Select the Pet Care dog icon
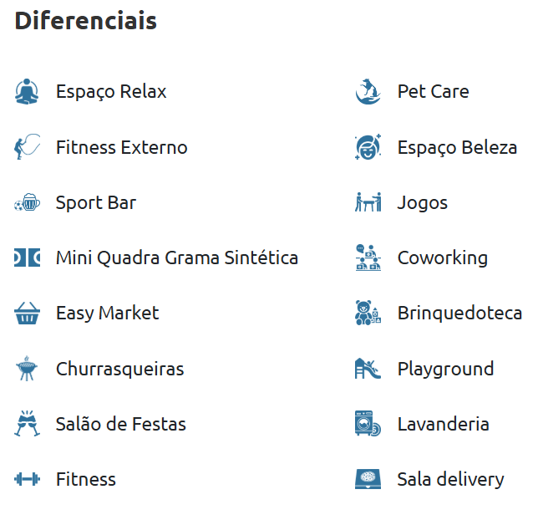538x515 pixels. 368,91
